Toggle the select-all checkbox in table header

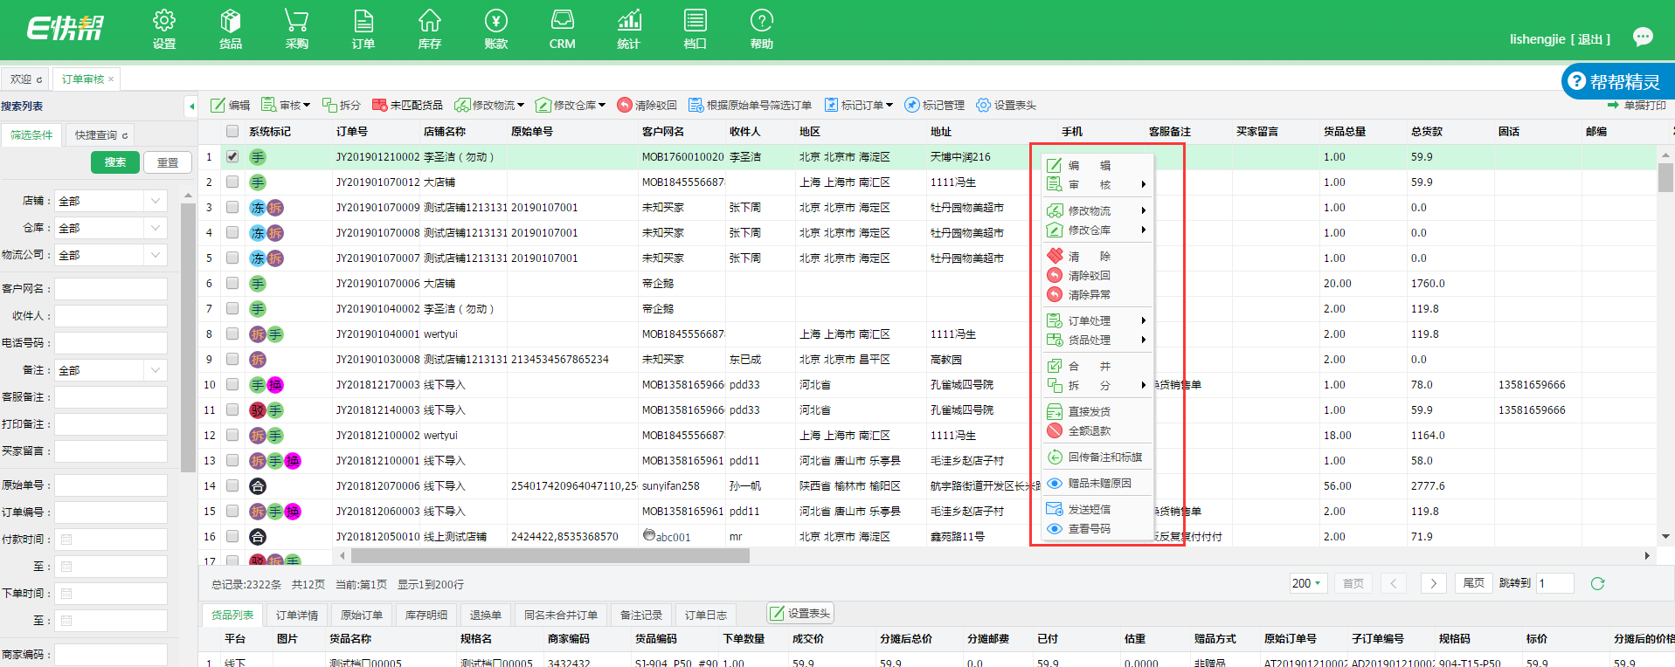[232, 131]
